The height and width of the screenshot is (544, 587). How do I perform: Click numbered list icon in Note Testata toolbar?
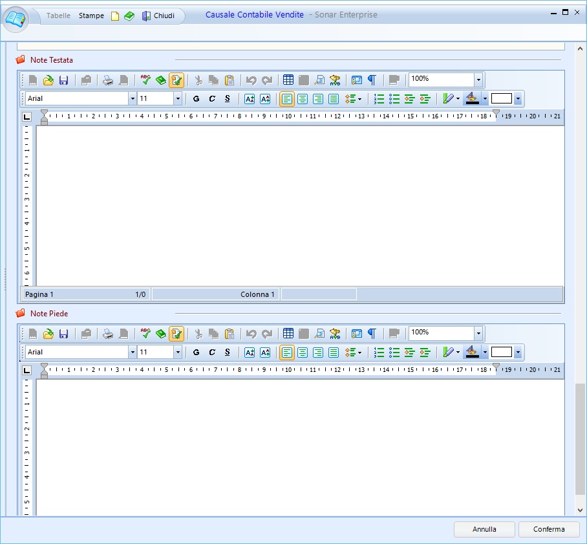coord(379,99)
